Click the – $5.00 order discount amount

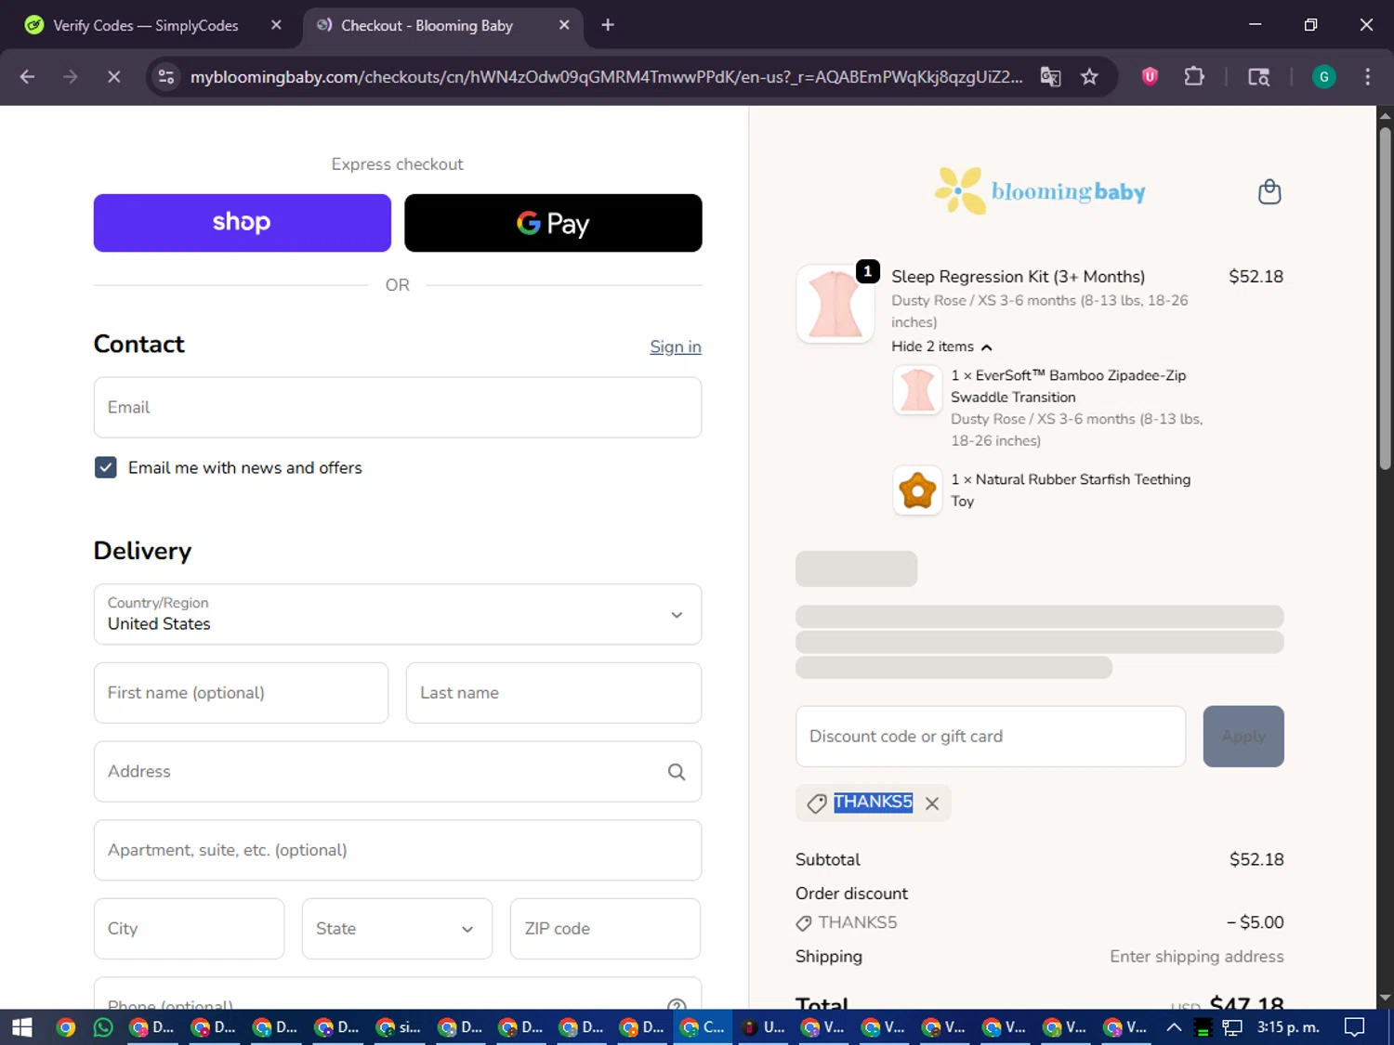1255,923
